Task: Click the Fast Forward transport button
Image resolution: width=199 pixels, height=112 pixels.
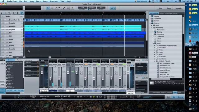Action: pyautogui.click(x=81, y=97)
